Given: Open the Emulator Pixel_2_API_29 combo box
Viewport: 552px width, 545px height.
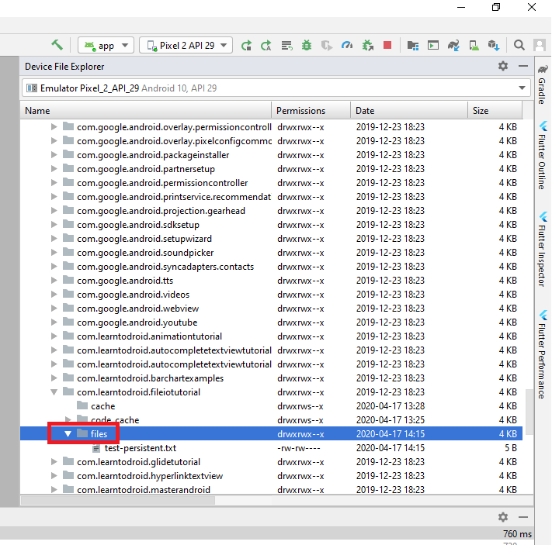Looking at the screenshot, I should (276, 88).
